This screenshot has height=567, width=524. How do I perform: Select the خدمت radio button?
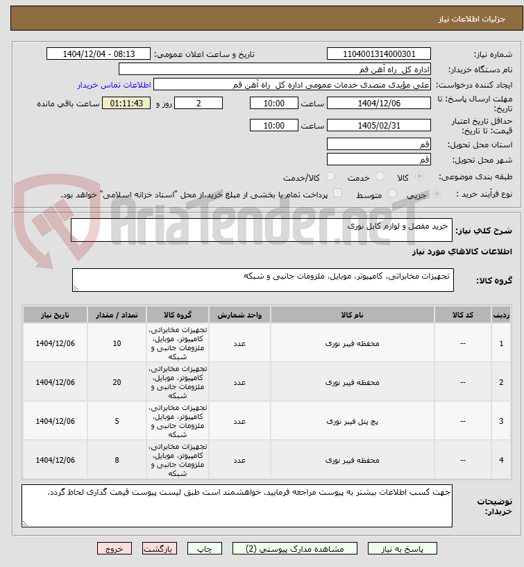point(380,176)
